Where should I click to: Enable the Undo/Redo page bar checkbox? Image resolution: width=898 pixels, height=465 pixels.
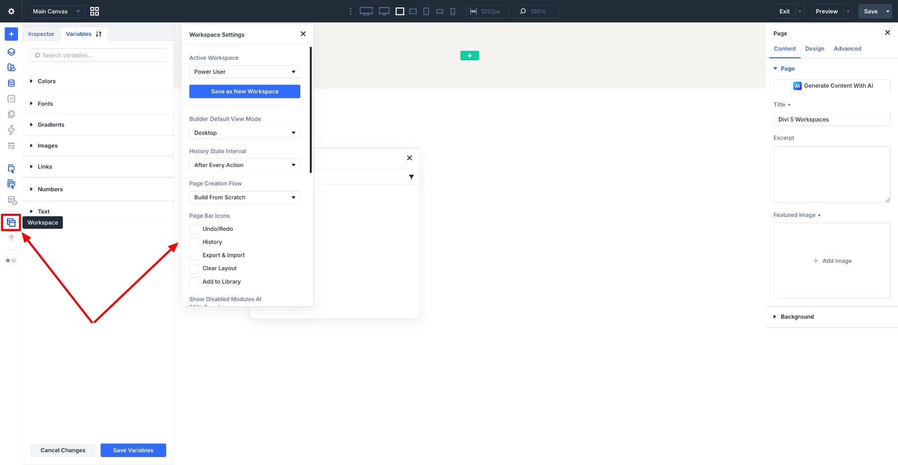click(x=194, y=229)
